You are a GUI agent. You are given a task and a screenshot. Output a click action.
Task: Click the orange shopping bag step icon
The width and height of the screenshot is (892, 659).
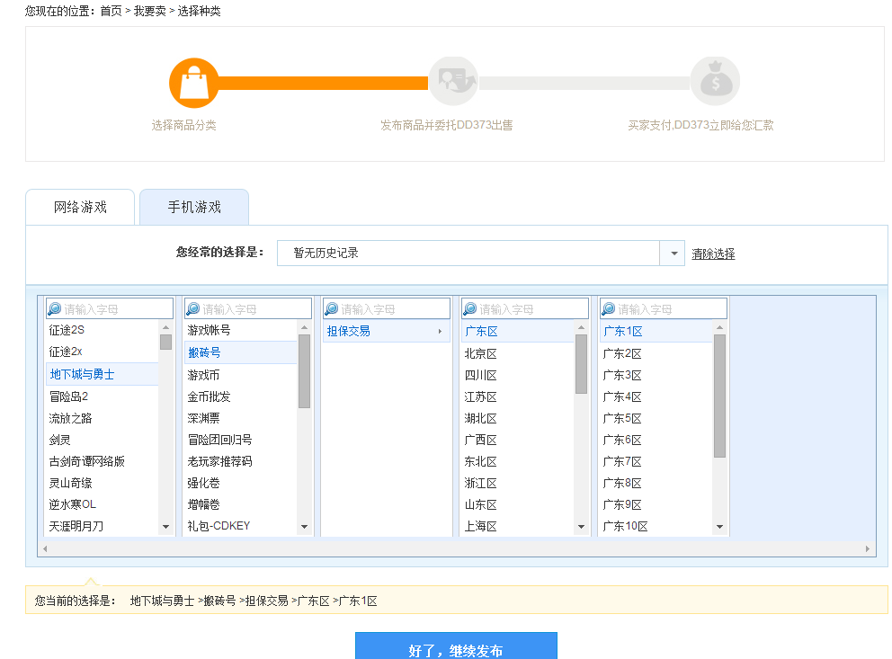(194, 83)
